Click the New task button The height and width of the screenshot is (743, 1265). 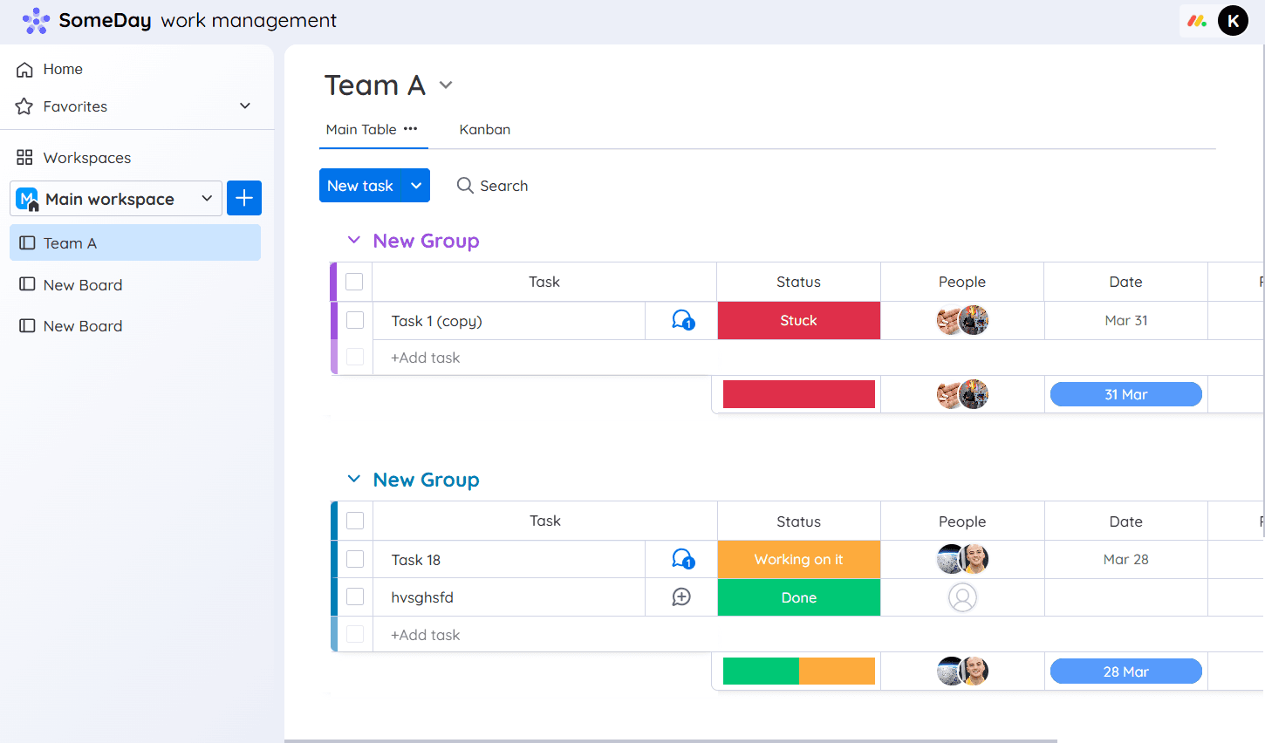point(361,185)
